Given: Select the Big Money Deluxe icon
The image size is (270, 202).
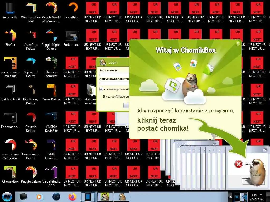Looking at the screenshot, I should point(31,94).
